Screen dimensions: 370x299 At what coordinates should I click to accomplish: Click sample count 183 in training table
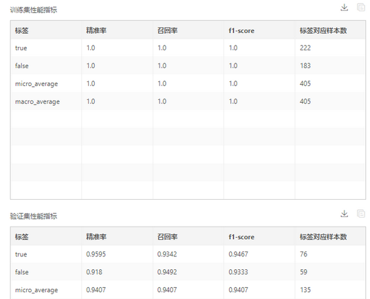coord(305,65)
